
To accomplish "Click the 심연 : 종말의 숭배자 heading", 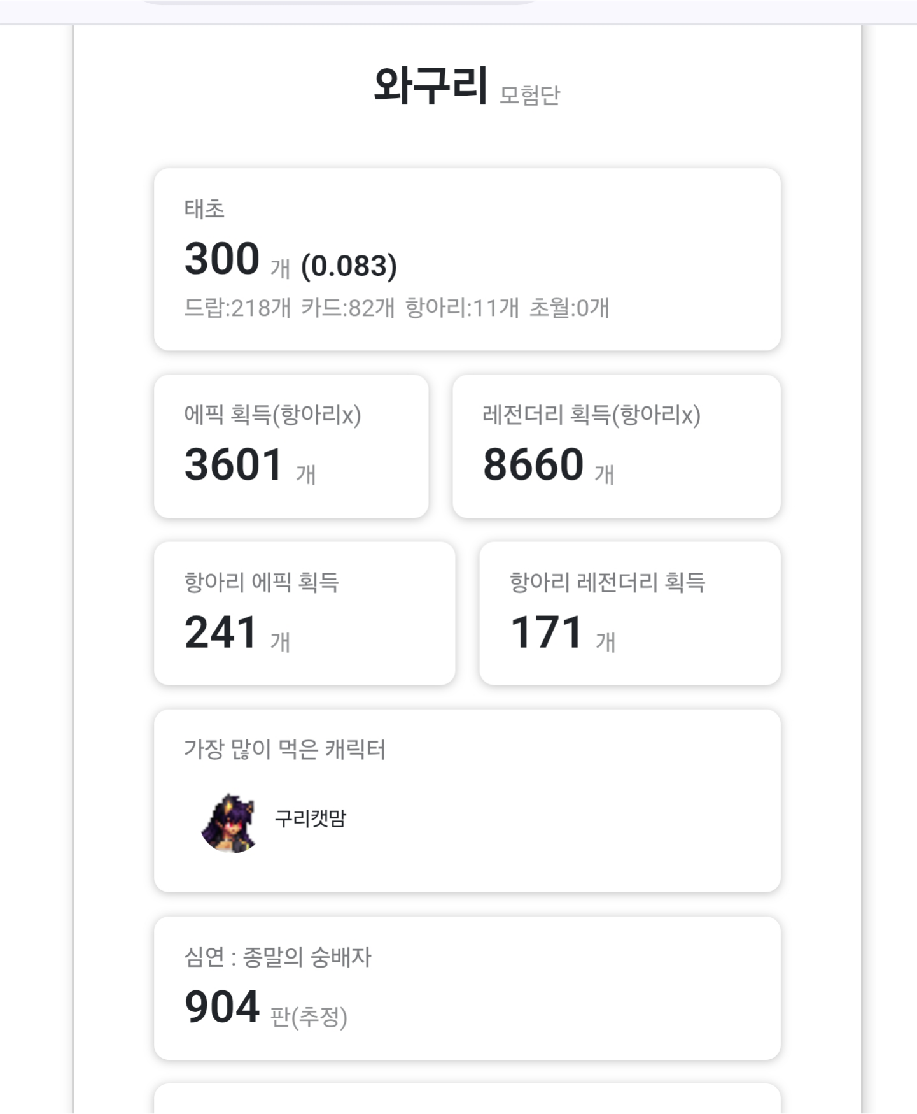I will point(277,957).
